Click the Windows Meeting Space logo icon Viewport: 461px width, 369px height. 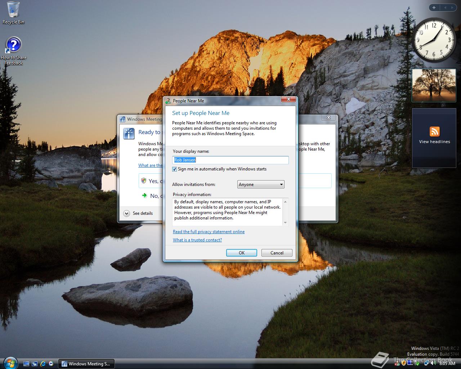tap(129, 133)
